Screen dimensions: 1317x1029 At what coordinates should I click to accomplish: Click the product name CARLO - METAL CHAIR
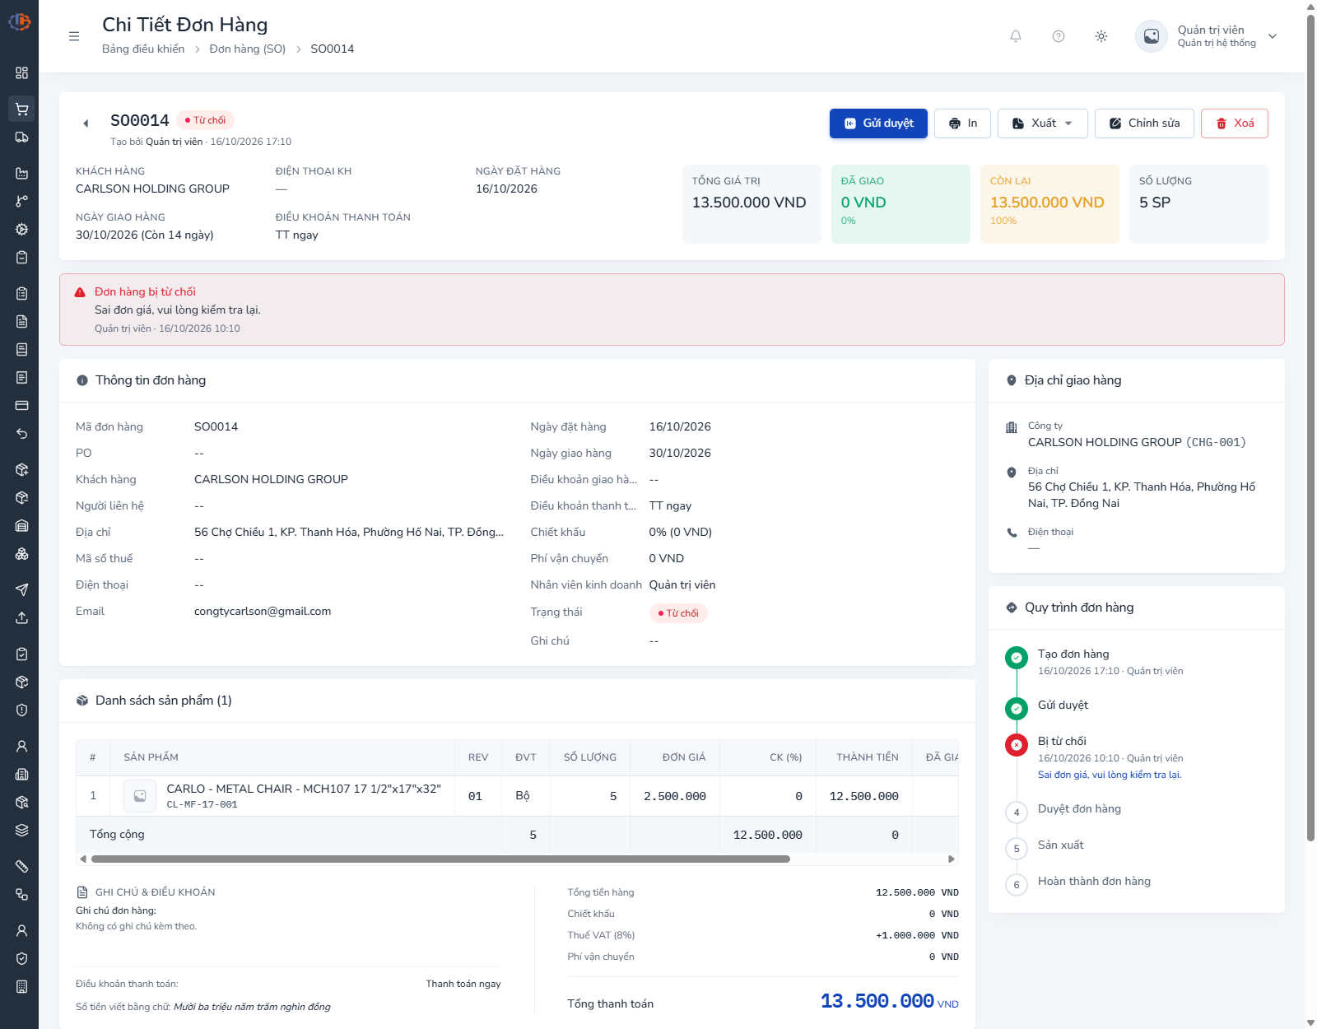click(304, 789)
